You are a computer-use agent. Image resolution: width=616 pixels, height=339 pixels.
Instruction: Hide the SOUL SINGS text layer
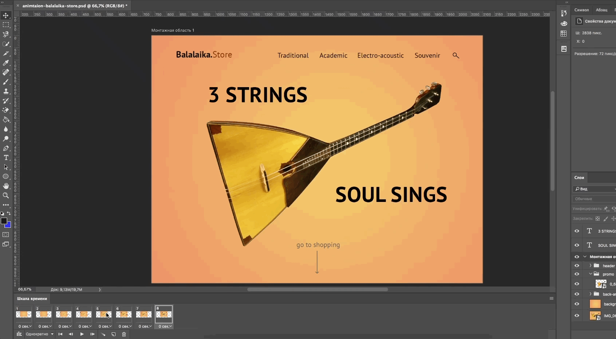pyautogui.click(x=577, y=245)
